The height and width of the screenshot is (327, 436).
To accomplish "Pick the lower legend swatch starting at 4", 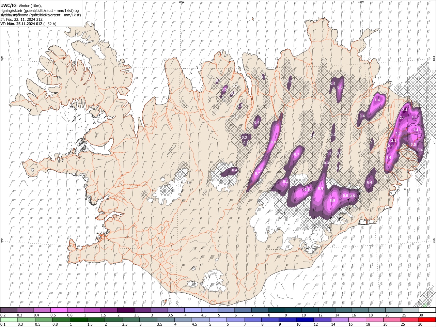I will 183,320.
